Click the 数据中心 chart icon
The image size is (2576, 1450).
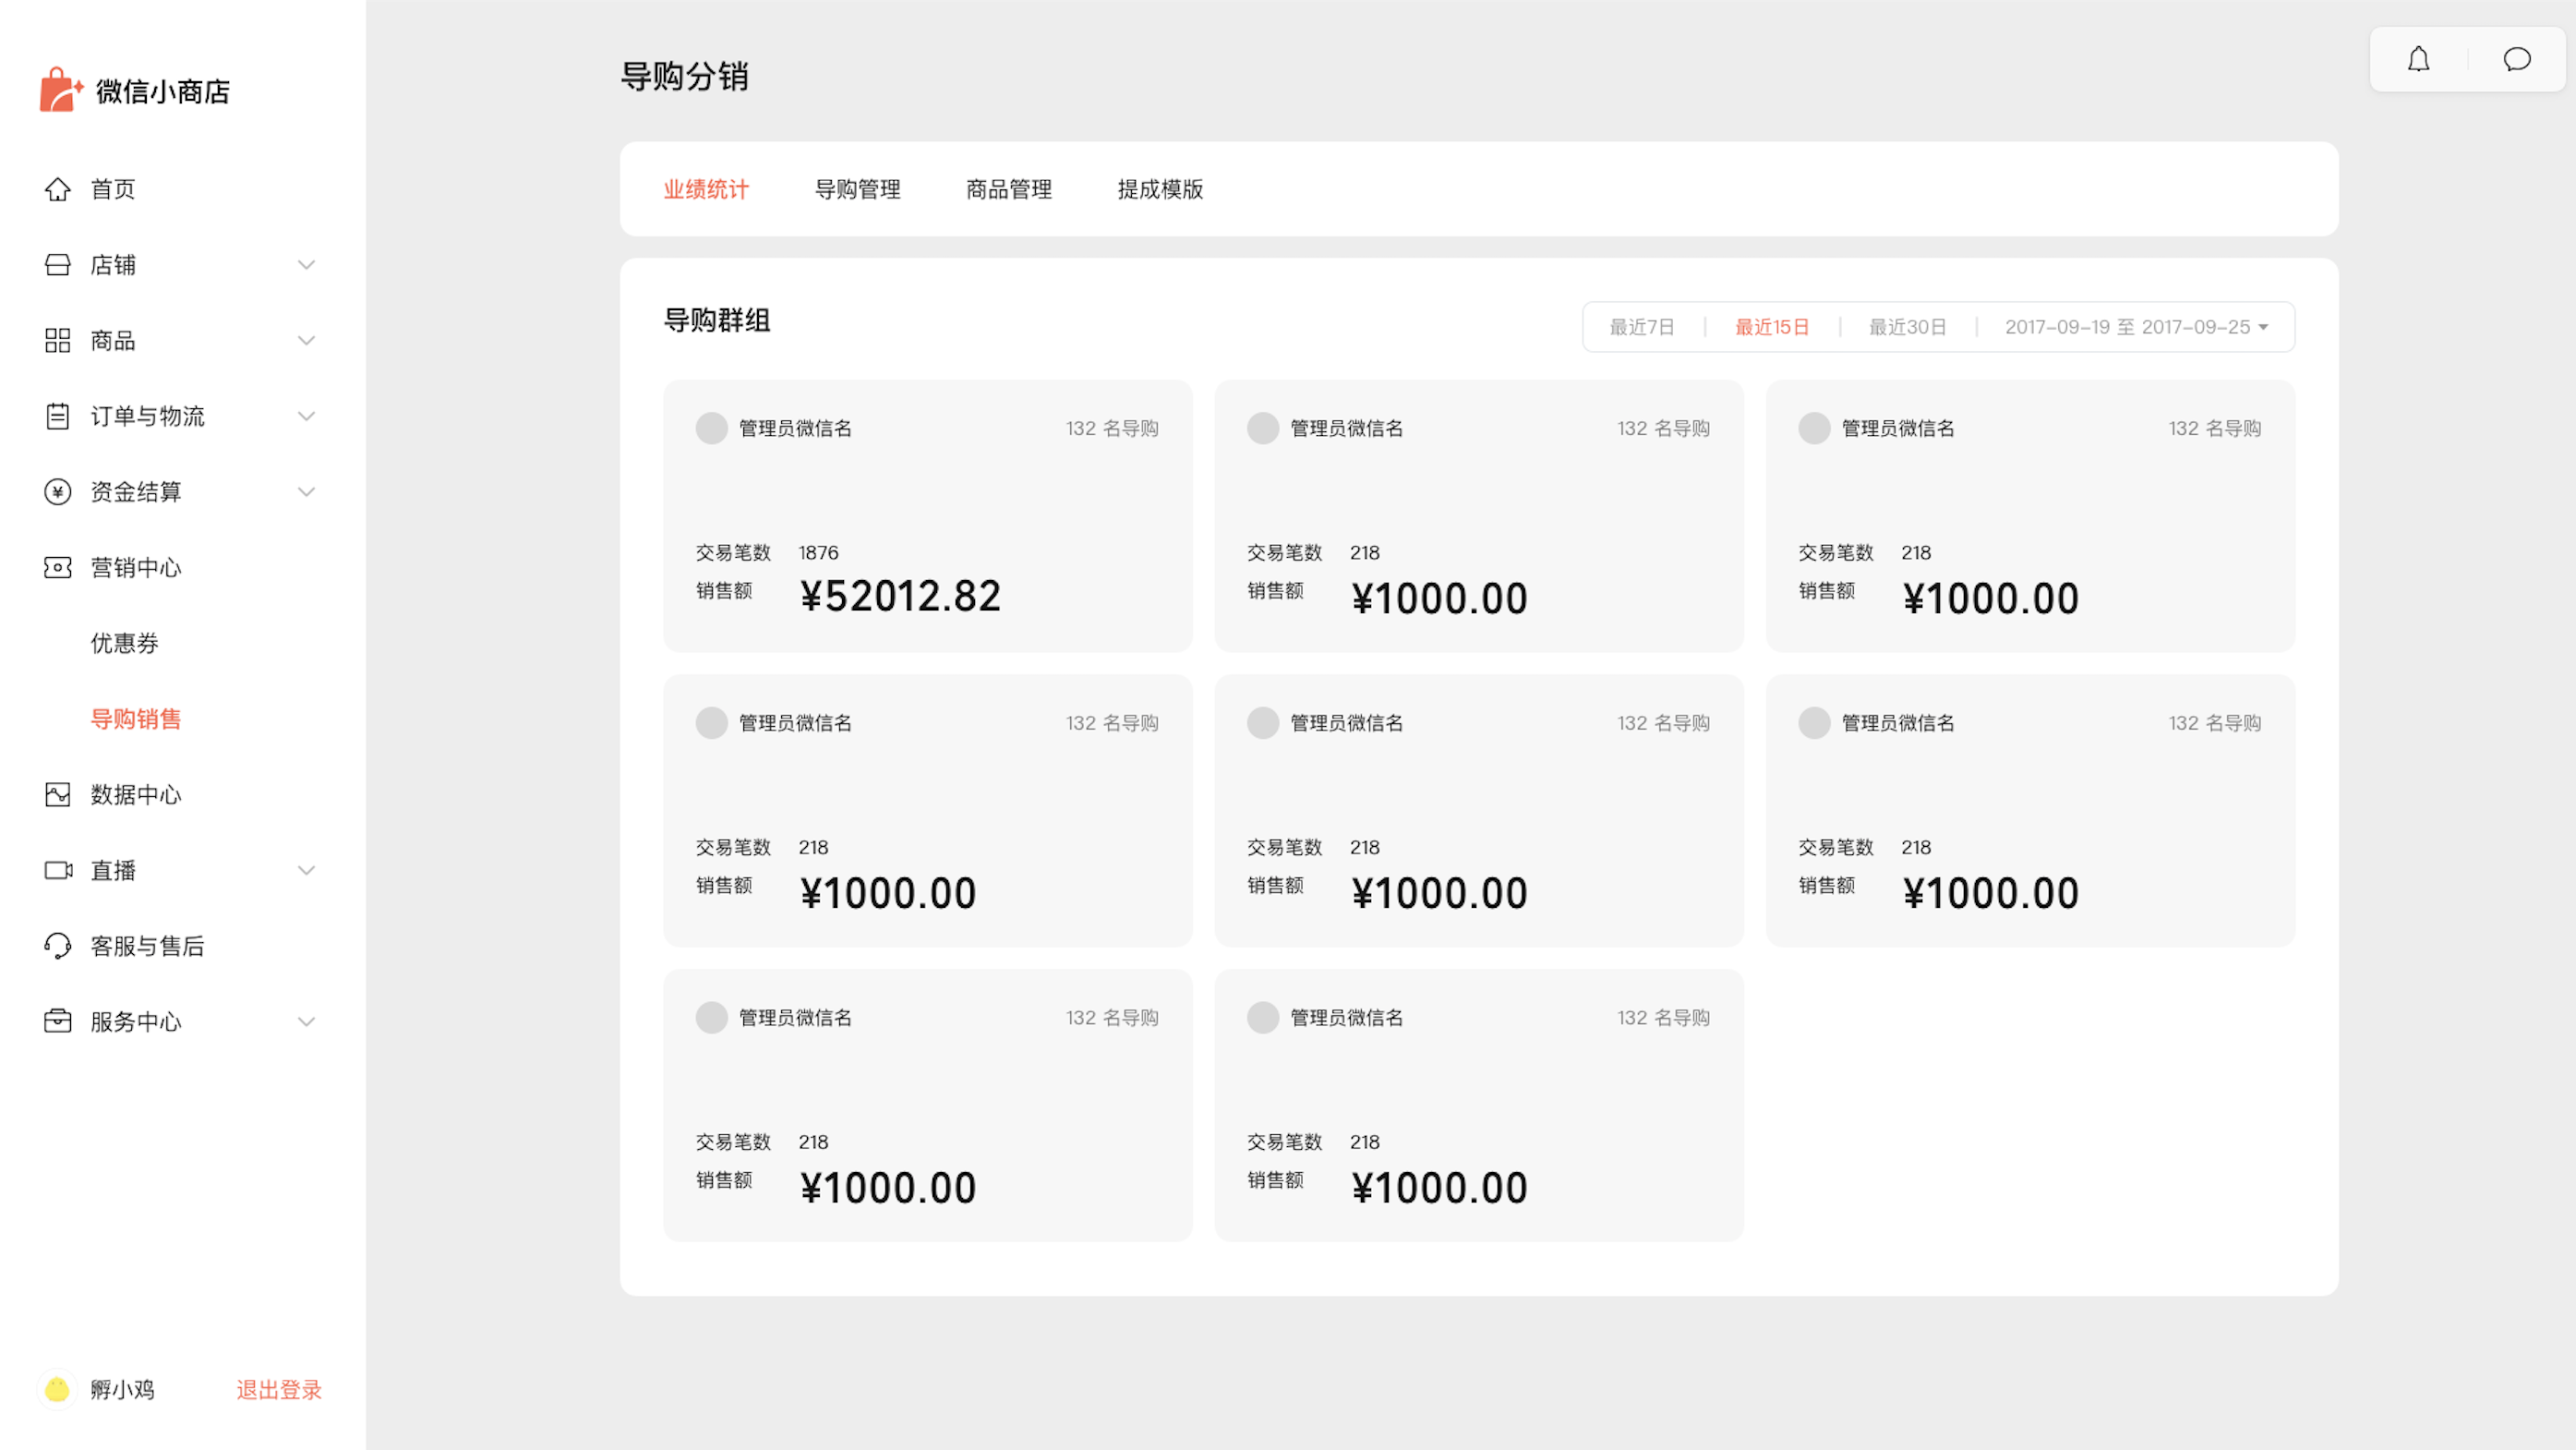point(58,795)
